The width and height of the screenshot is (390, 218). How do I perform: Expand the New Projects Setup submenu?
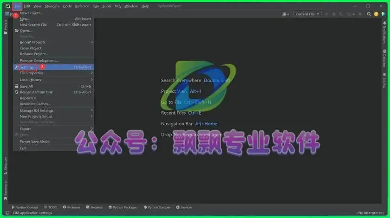53,116
